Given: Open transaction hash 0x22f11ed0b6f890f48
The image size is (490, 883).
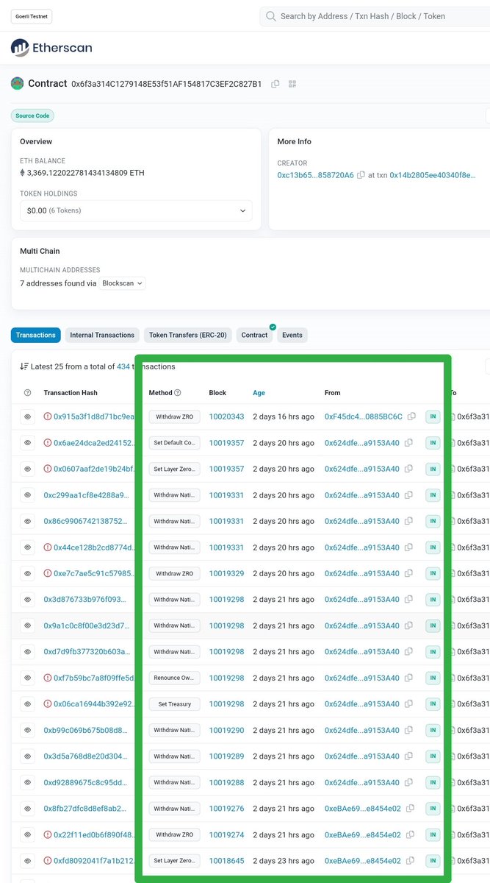Looking at the screenshot, I should (94, 834).
